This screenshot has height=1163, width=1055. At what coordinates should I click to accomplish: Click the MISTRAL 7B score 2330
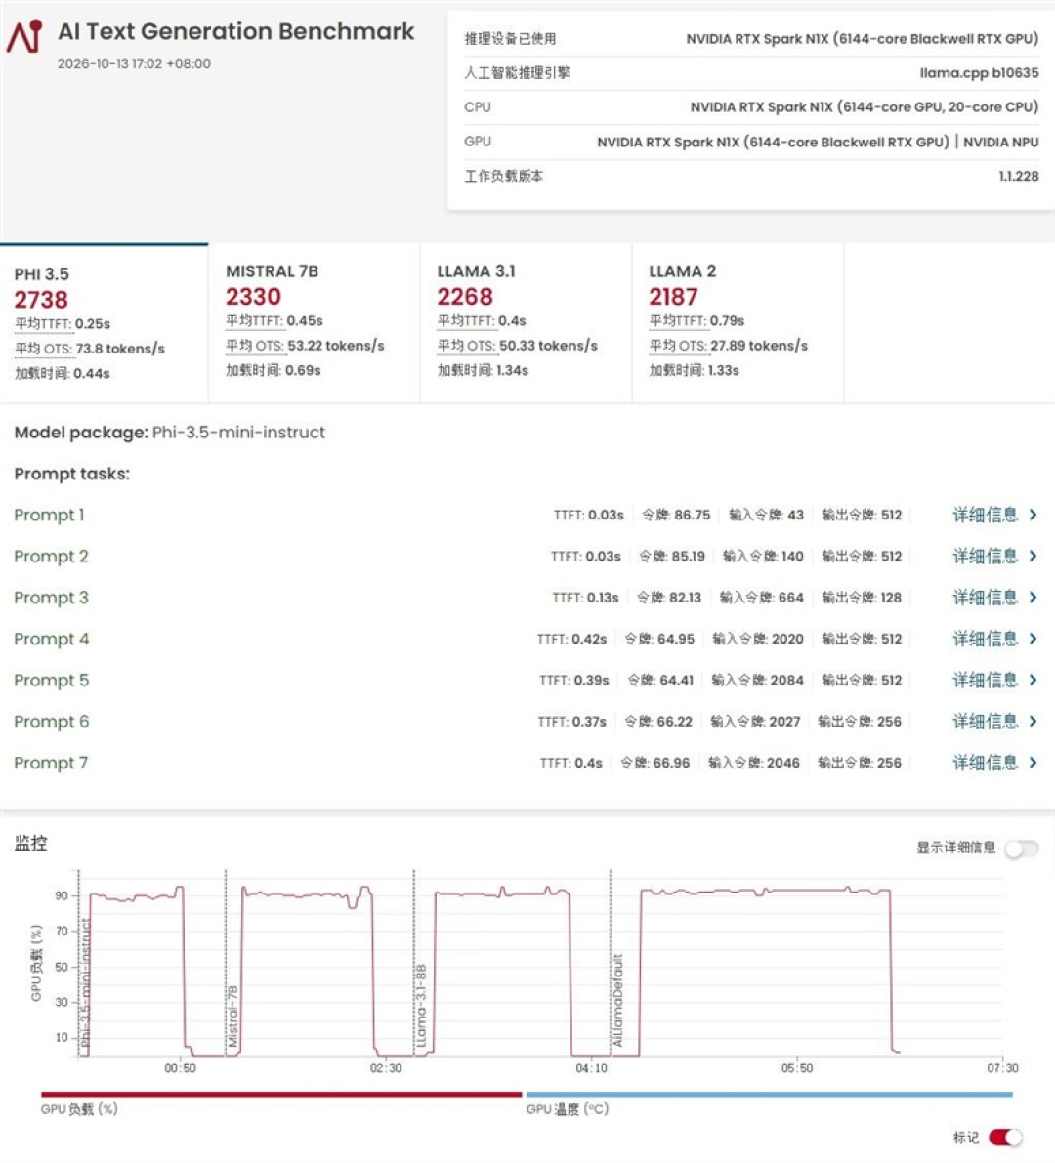click(x=254, y=297)
